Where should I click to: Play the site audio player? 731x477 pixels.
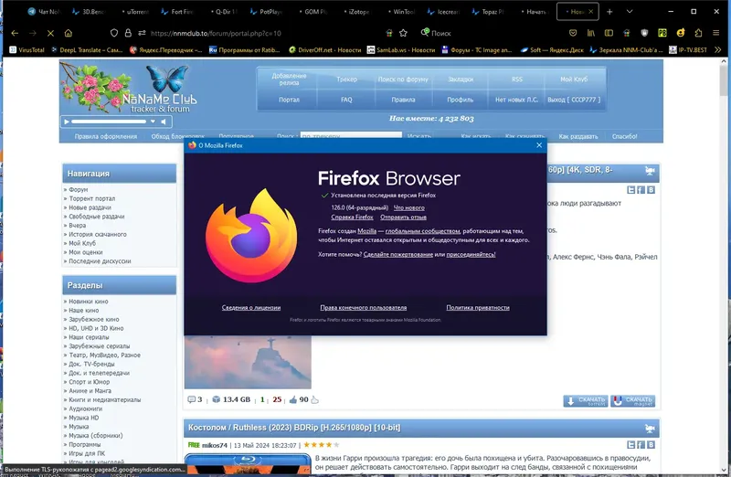coord(67,122)
